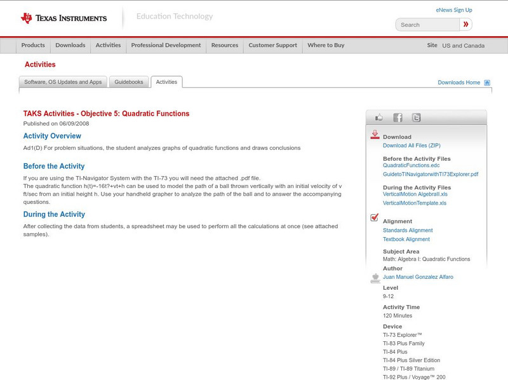Open the Customer Support menu
Image resolution: width=508 pixels, height=380 pixels.
click(x=273, y=45)
